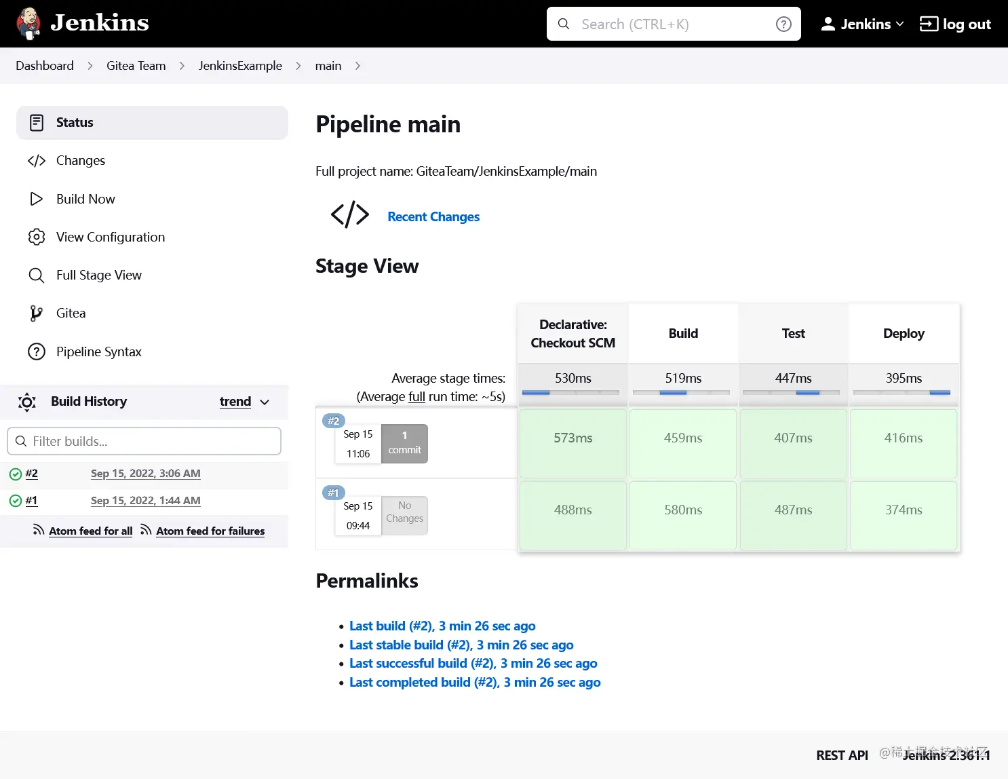Open the Jenkins user dropdown menu
The image size is (1008, 779).
pos(862,24)
